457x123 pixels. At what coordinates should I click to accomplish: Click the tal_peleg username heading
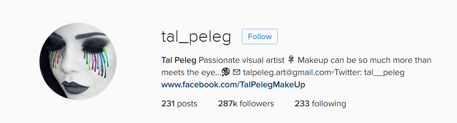(196, 37)
